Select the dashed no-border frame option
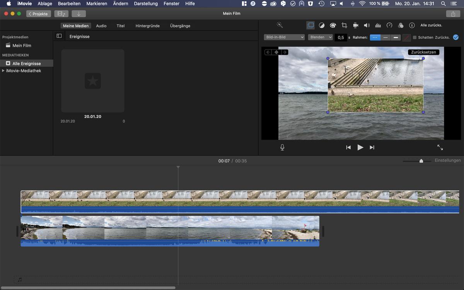Image resolution: width=464 pixels, height=290 pixels. point(375,38)
